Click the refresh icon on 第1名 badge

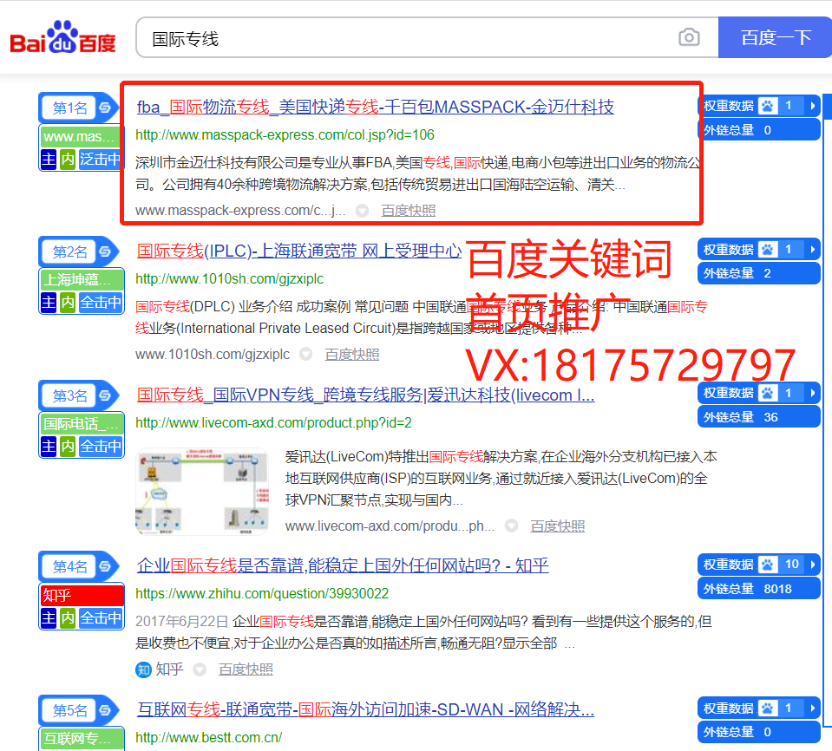click(x=105, y=108)
